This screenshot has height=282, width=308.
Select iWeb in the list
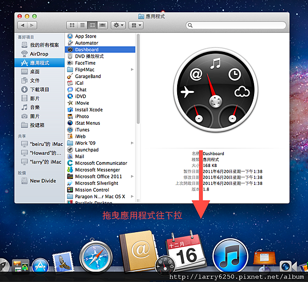100,137
